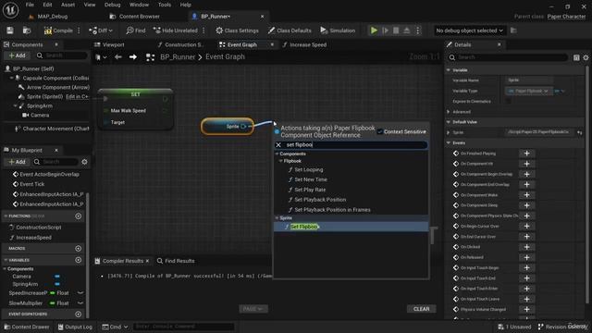592x333 pixels.
Task: Click BP_Runner in the graph breadcrumb
Action: point(178,57)
